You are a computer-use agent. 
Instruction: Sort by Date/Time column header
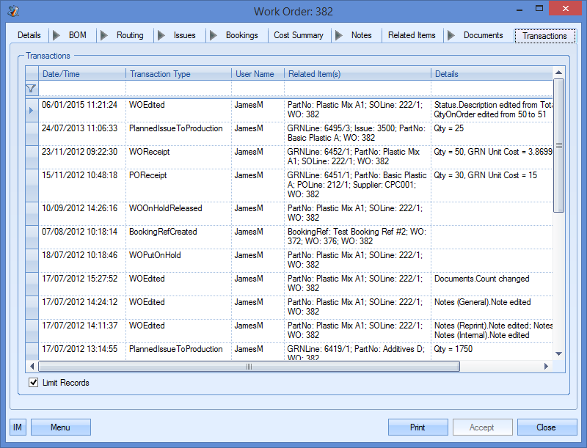(81, 74)
